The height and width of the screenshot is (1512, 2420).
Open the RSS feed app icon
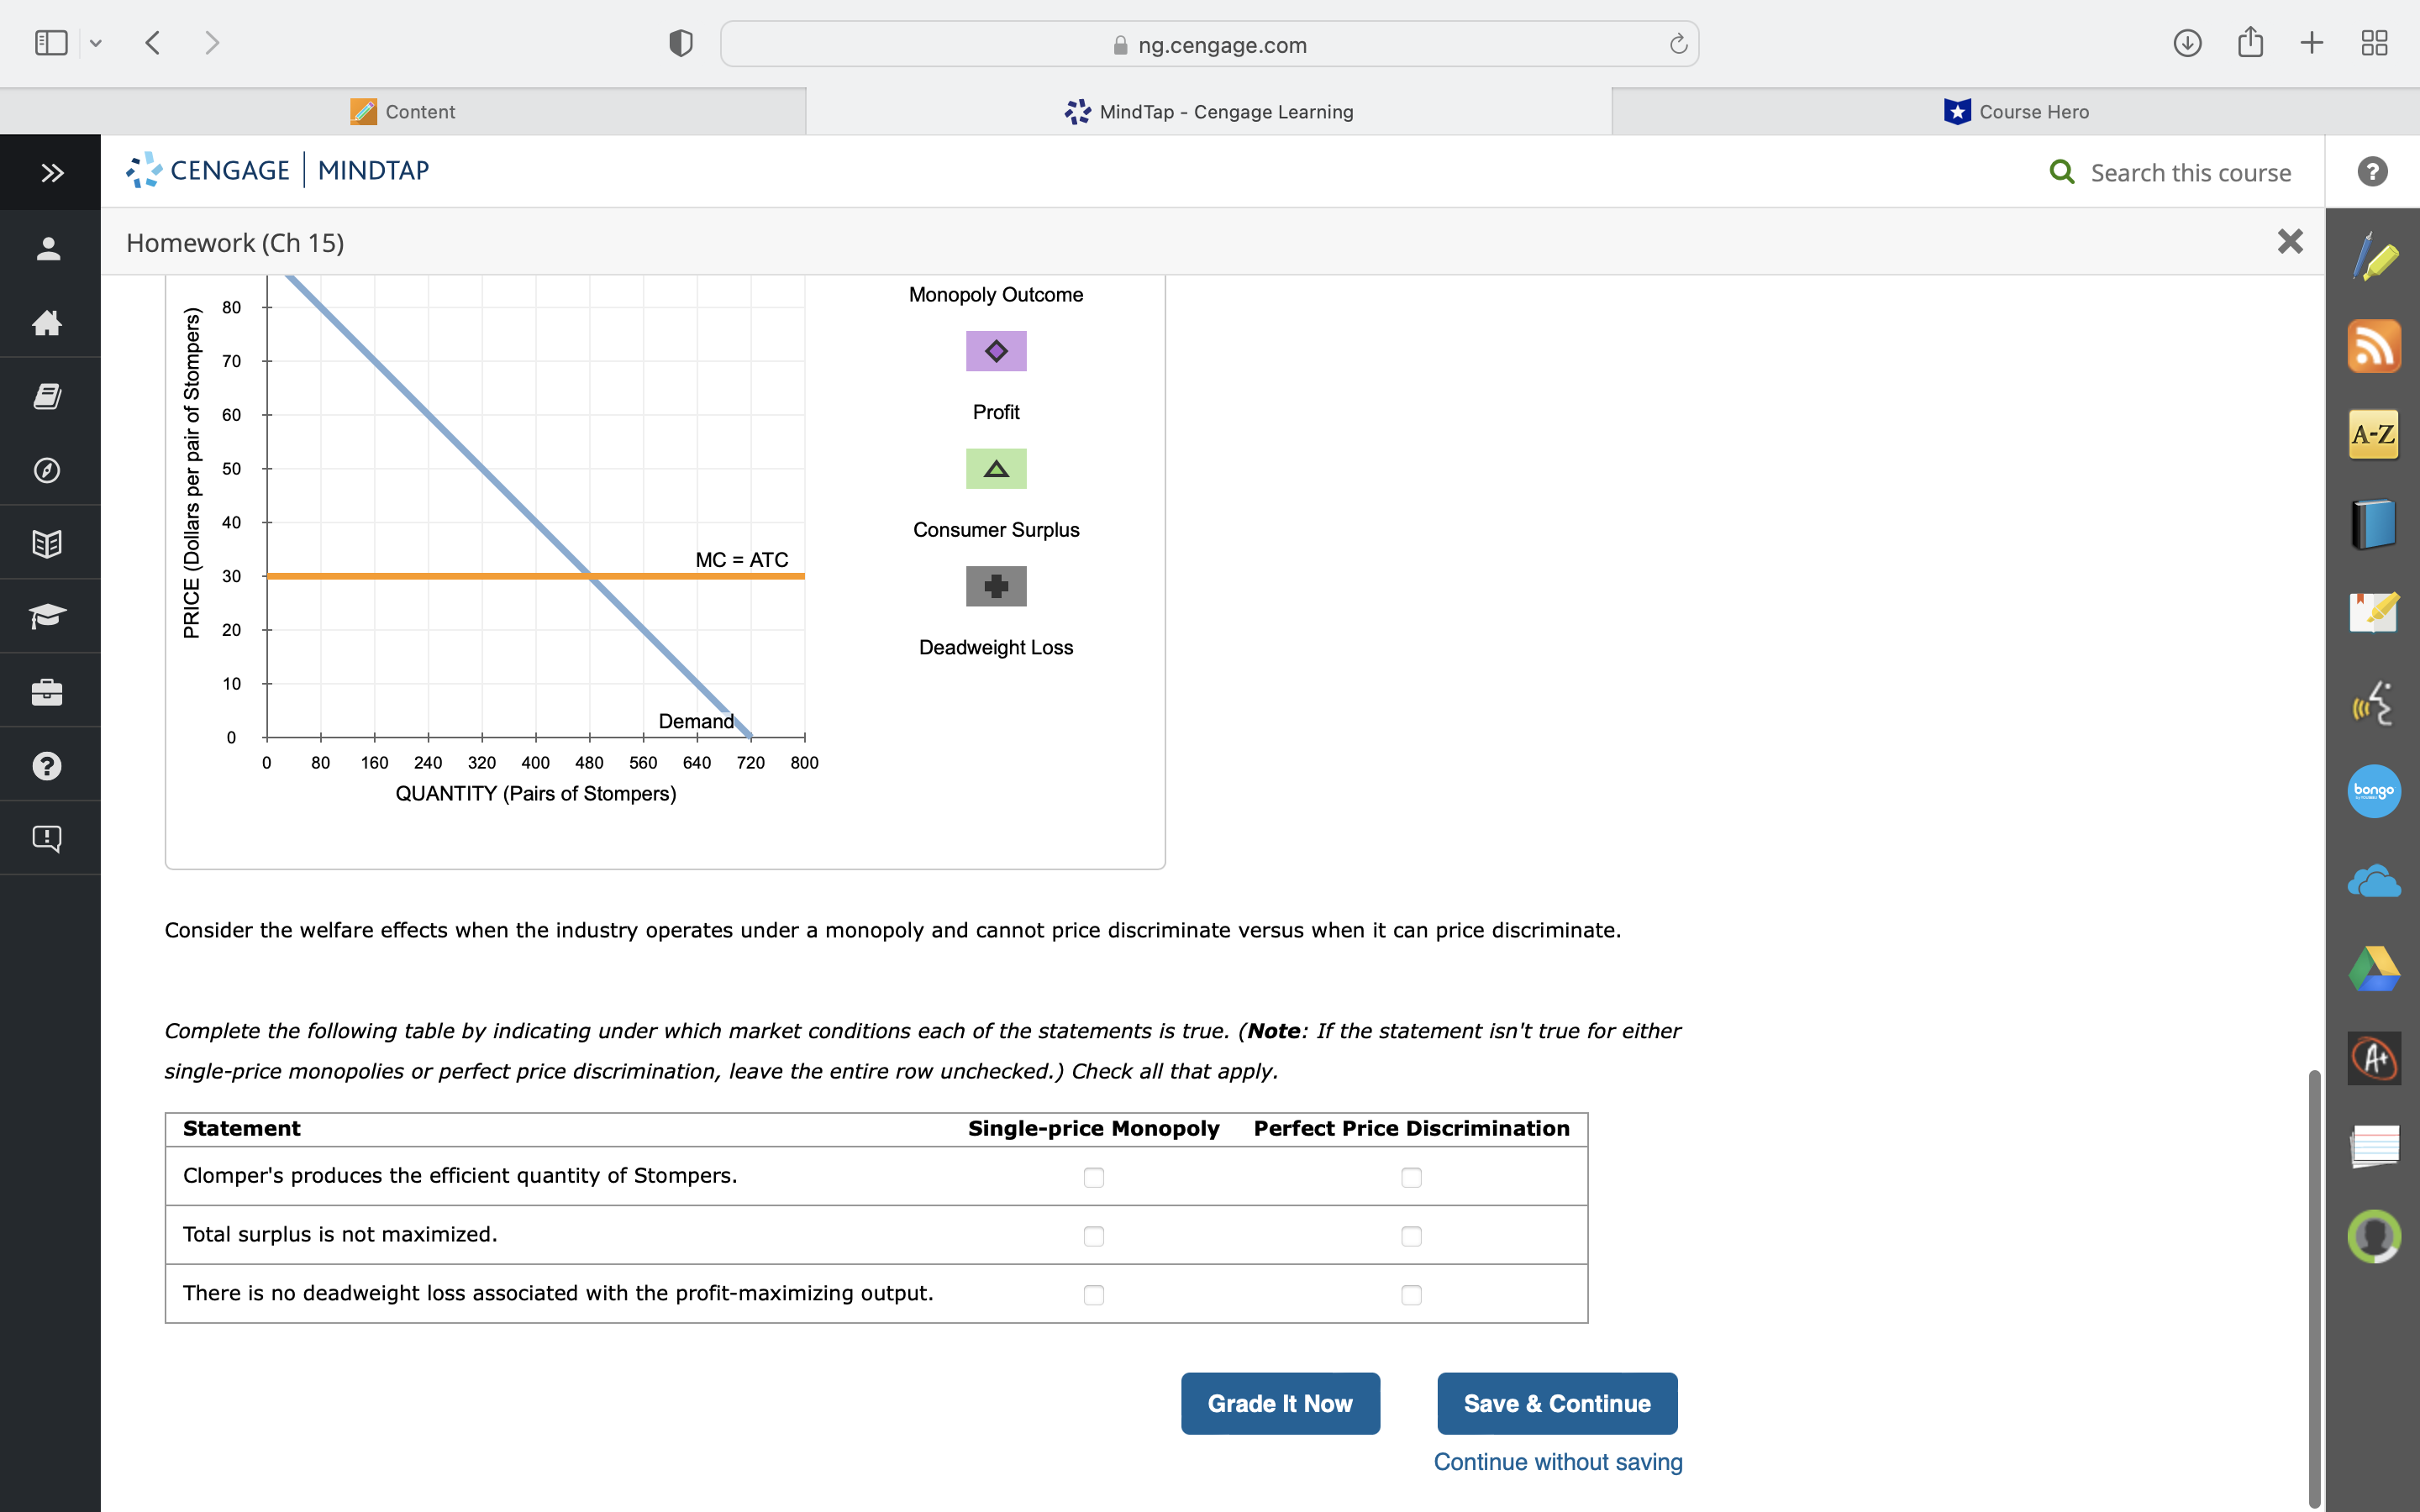(x=2373, y=347)
